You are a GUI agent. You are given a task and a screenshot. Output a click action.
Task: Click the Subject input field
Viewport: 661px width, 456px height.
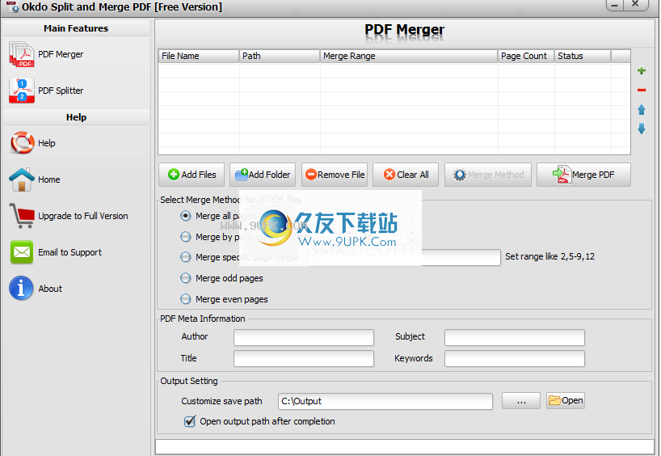point(514,337)
